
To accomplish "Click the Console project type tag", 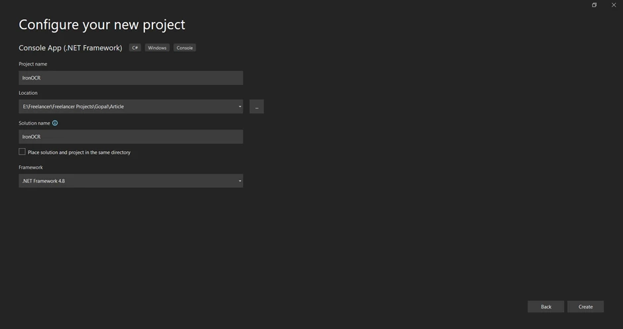I will pyautogui.click(x=184, y=48).
